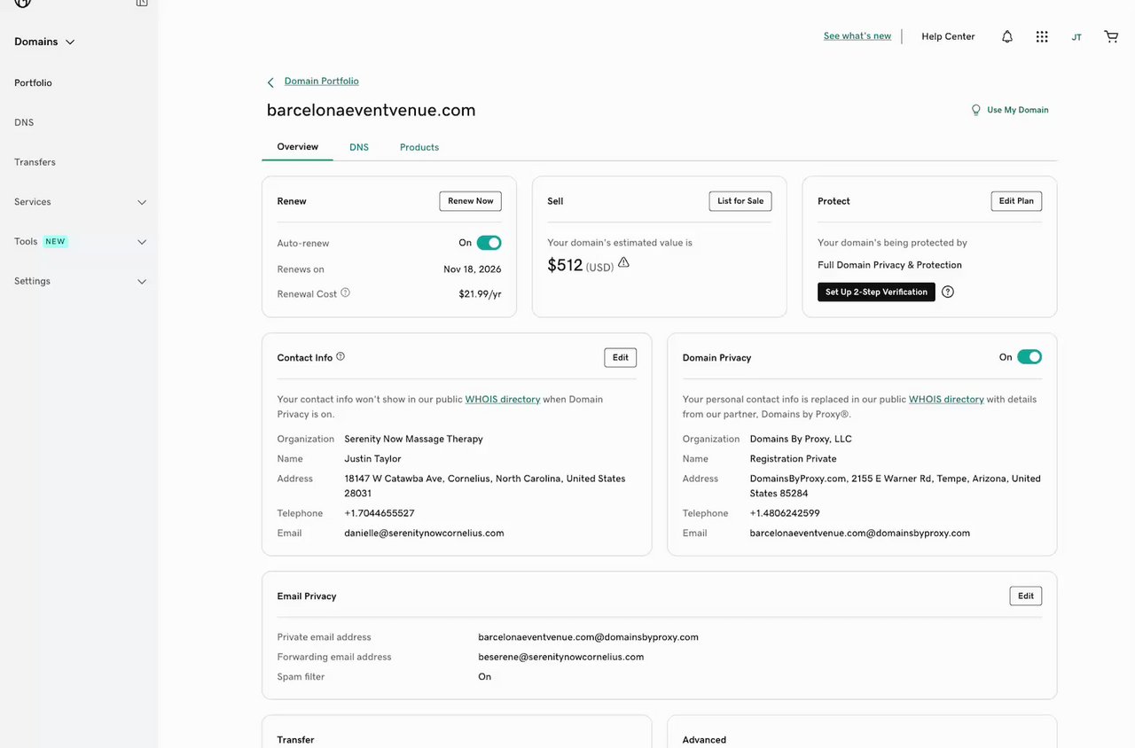This screenshot has width=1135, height=748.
Task: Click the back arrow to Domain Portfolio
Action: 270,82
